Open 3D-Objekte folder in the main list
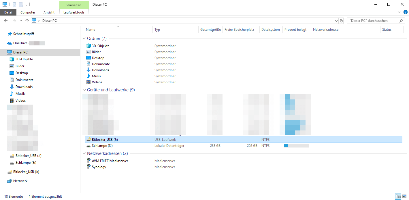The height and width of the screenshot is (200, 409). point(100,46)
